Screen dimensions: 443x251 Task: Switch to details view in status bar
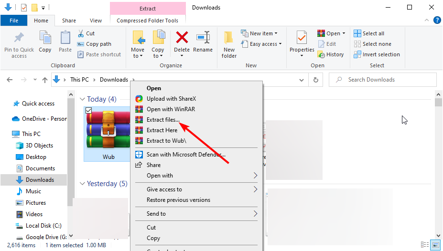click(425, 244)
